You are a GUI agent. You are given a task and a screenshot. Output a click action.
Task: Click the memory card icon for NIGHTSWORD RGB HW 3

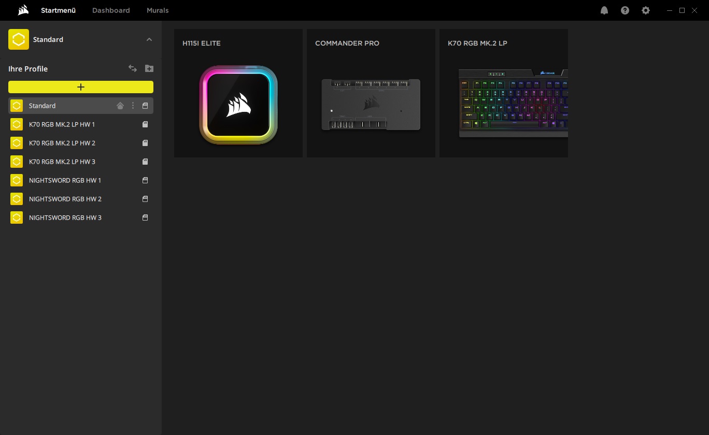click(x=145, y=218)
